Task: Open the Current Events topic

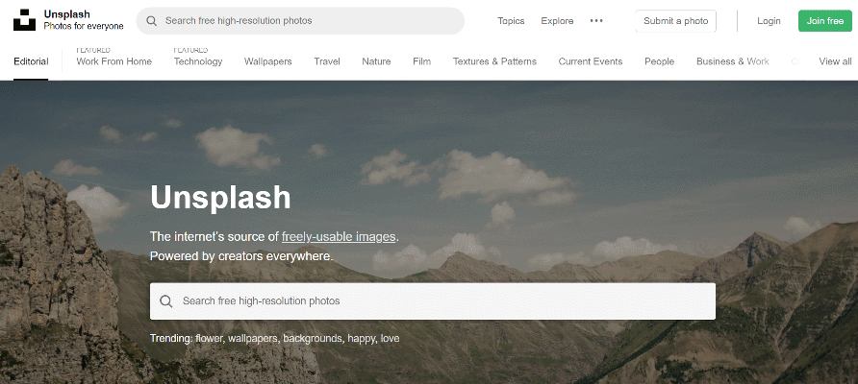Action: tap(591, 61)
